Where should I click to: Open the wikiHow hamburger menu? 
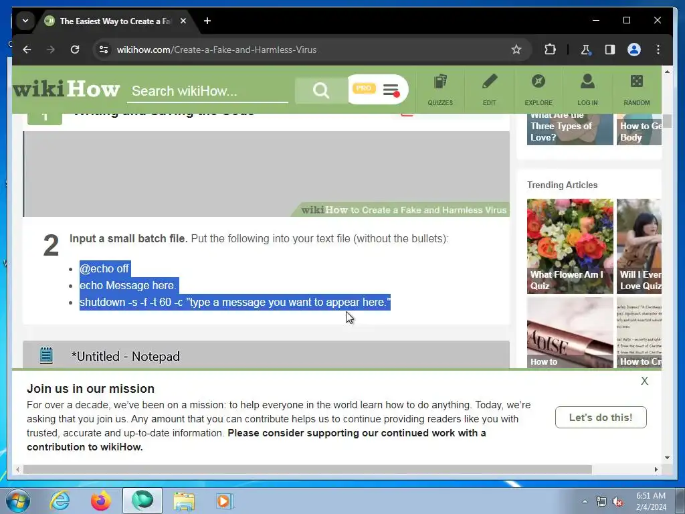coord(391,90)
